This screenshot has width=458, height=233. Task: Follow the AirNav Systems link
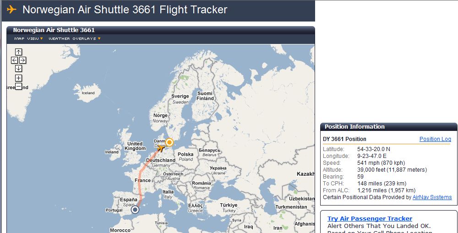432,197
